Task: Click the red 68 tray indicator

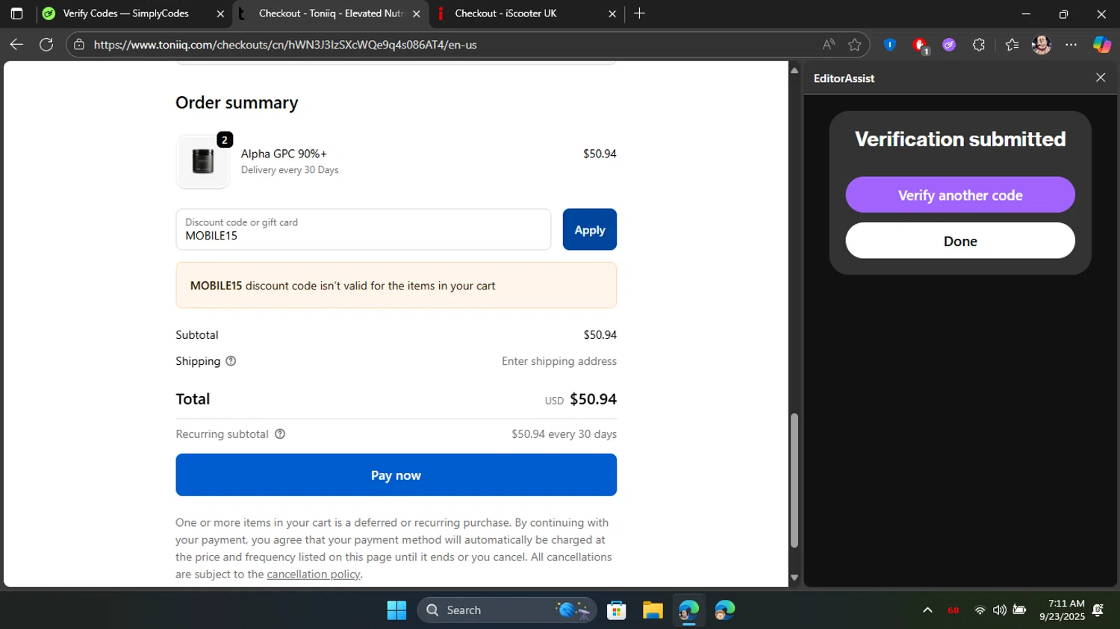Action: coord(953,610)
